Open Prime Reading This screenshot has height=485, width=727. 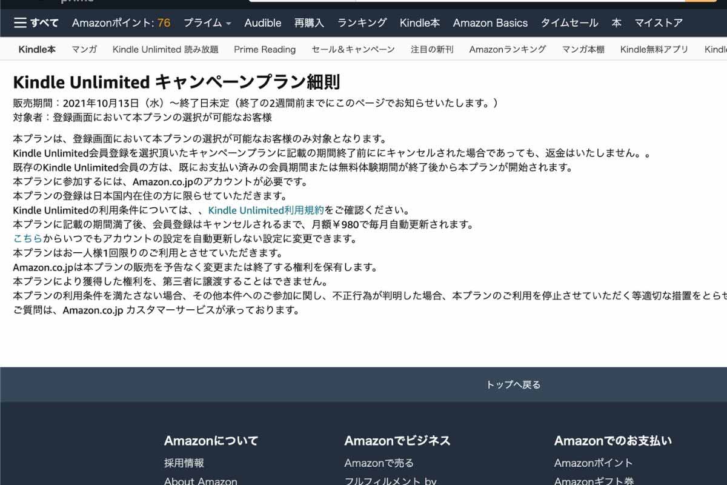[x=264, y=50]
